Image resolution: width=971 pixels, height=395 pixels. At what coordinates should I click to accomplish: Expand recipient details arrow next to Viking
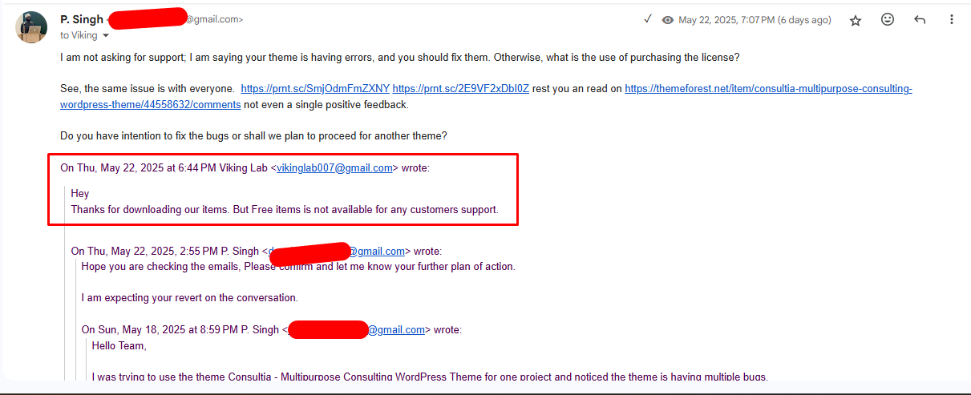click(x=106, y=36)
